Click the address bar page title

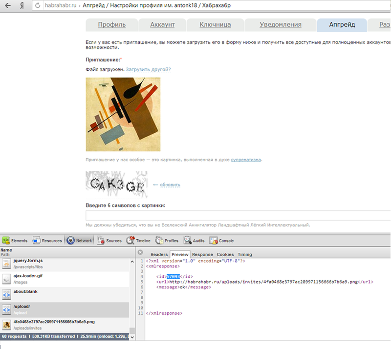click(156, 5)
